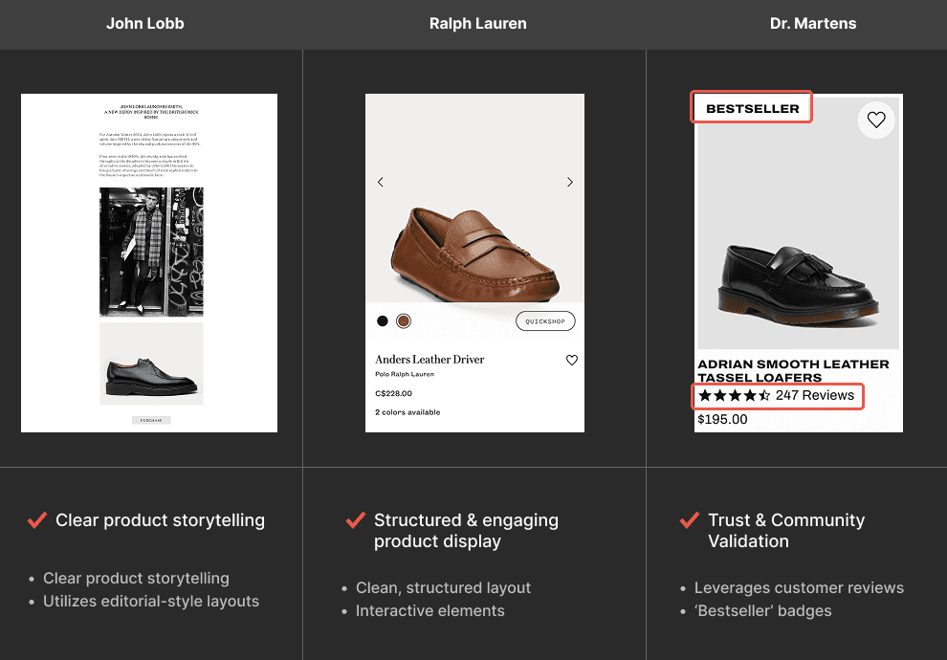The height and width of the screenshot is (660, 947).
Task: Advance to next image with right arrow
Action: click(569, 182)
